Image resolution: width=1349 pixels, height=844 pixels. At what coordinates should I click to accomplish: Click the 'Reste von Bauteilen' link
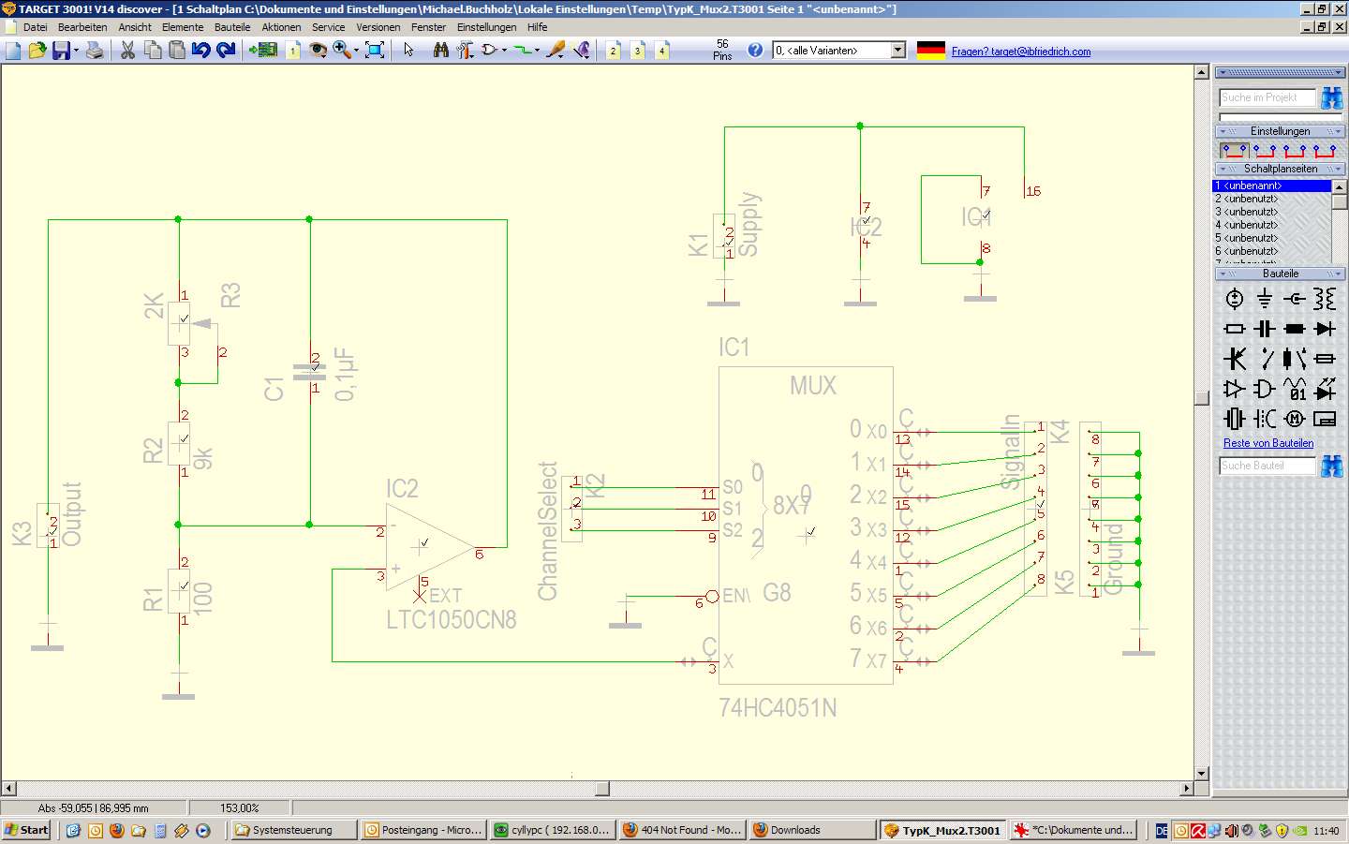(x=1268, y=443)
